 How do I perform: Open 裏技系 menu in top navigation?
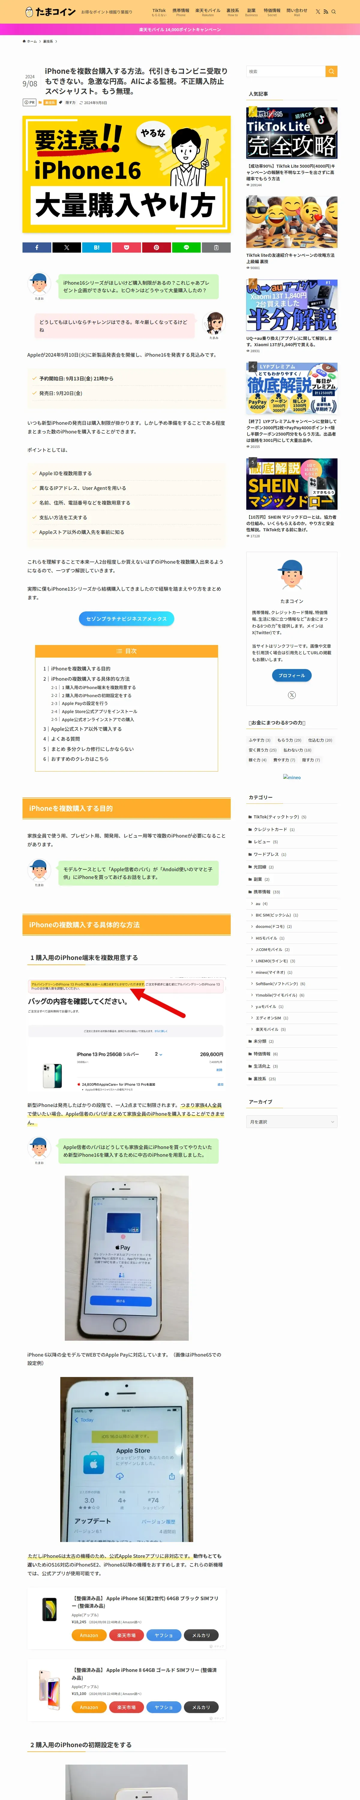[233, 12]
